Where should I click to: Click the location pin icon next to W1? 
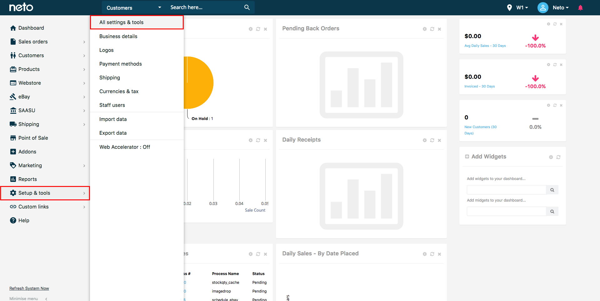coord(509,8)
